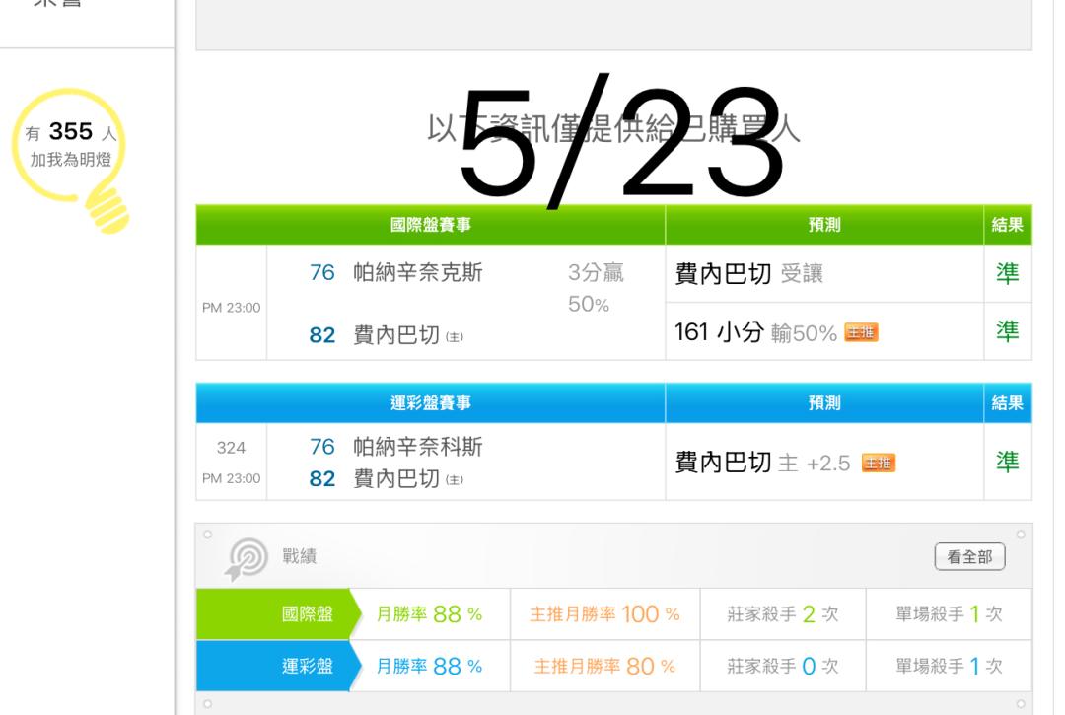Click the orange 主推 badge beside 161 小分
This screenshot has width=1065, height=715.
[861, 332]
